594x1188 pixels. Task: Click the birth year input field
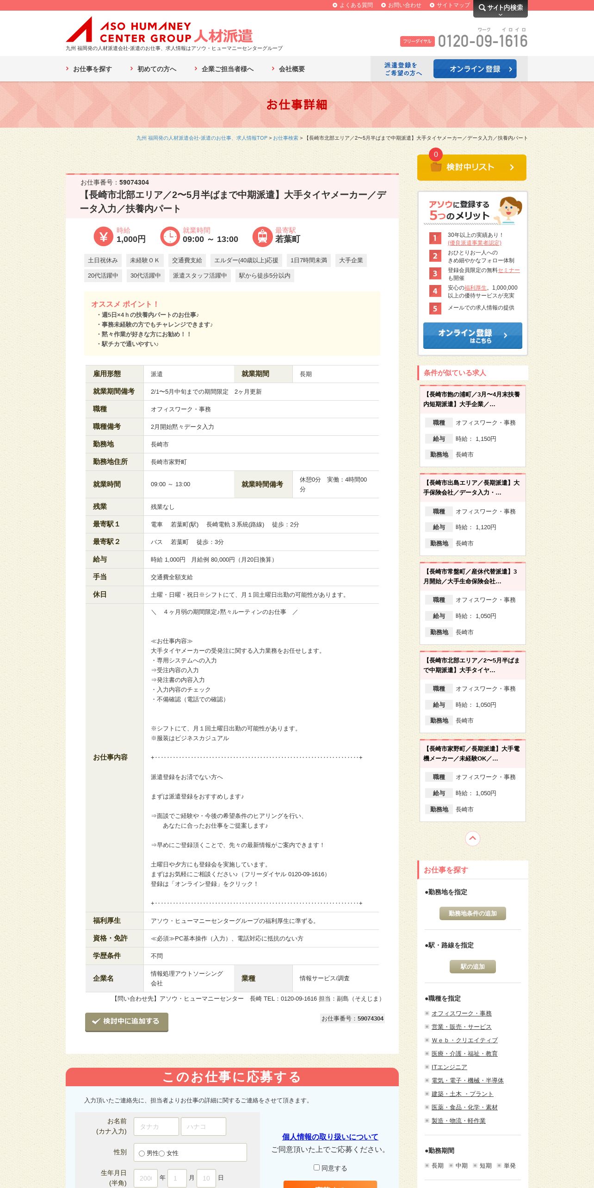point(145,1178)
